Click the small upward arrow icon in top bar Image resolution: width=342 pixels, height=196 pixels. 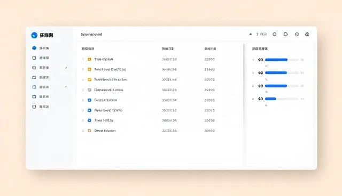[251, 34]
